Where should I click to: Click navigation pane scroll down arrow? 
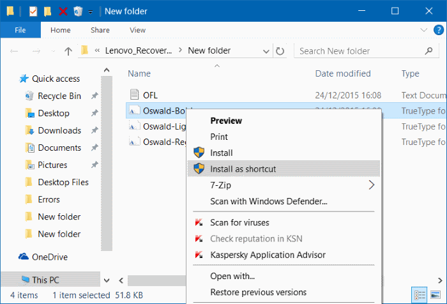pos(107,280)
